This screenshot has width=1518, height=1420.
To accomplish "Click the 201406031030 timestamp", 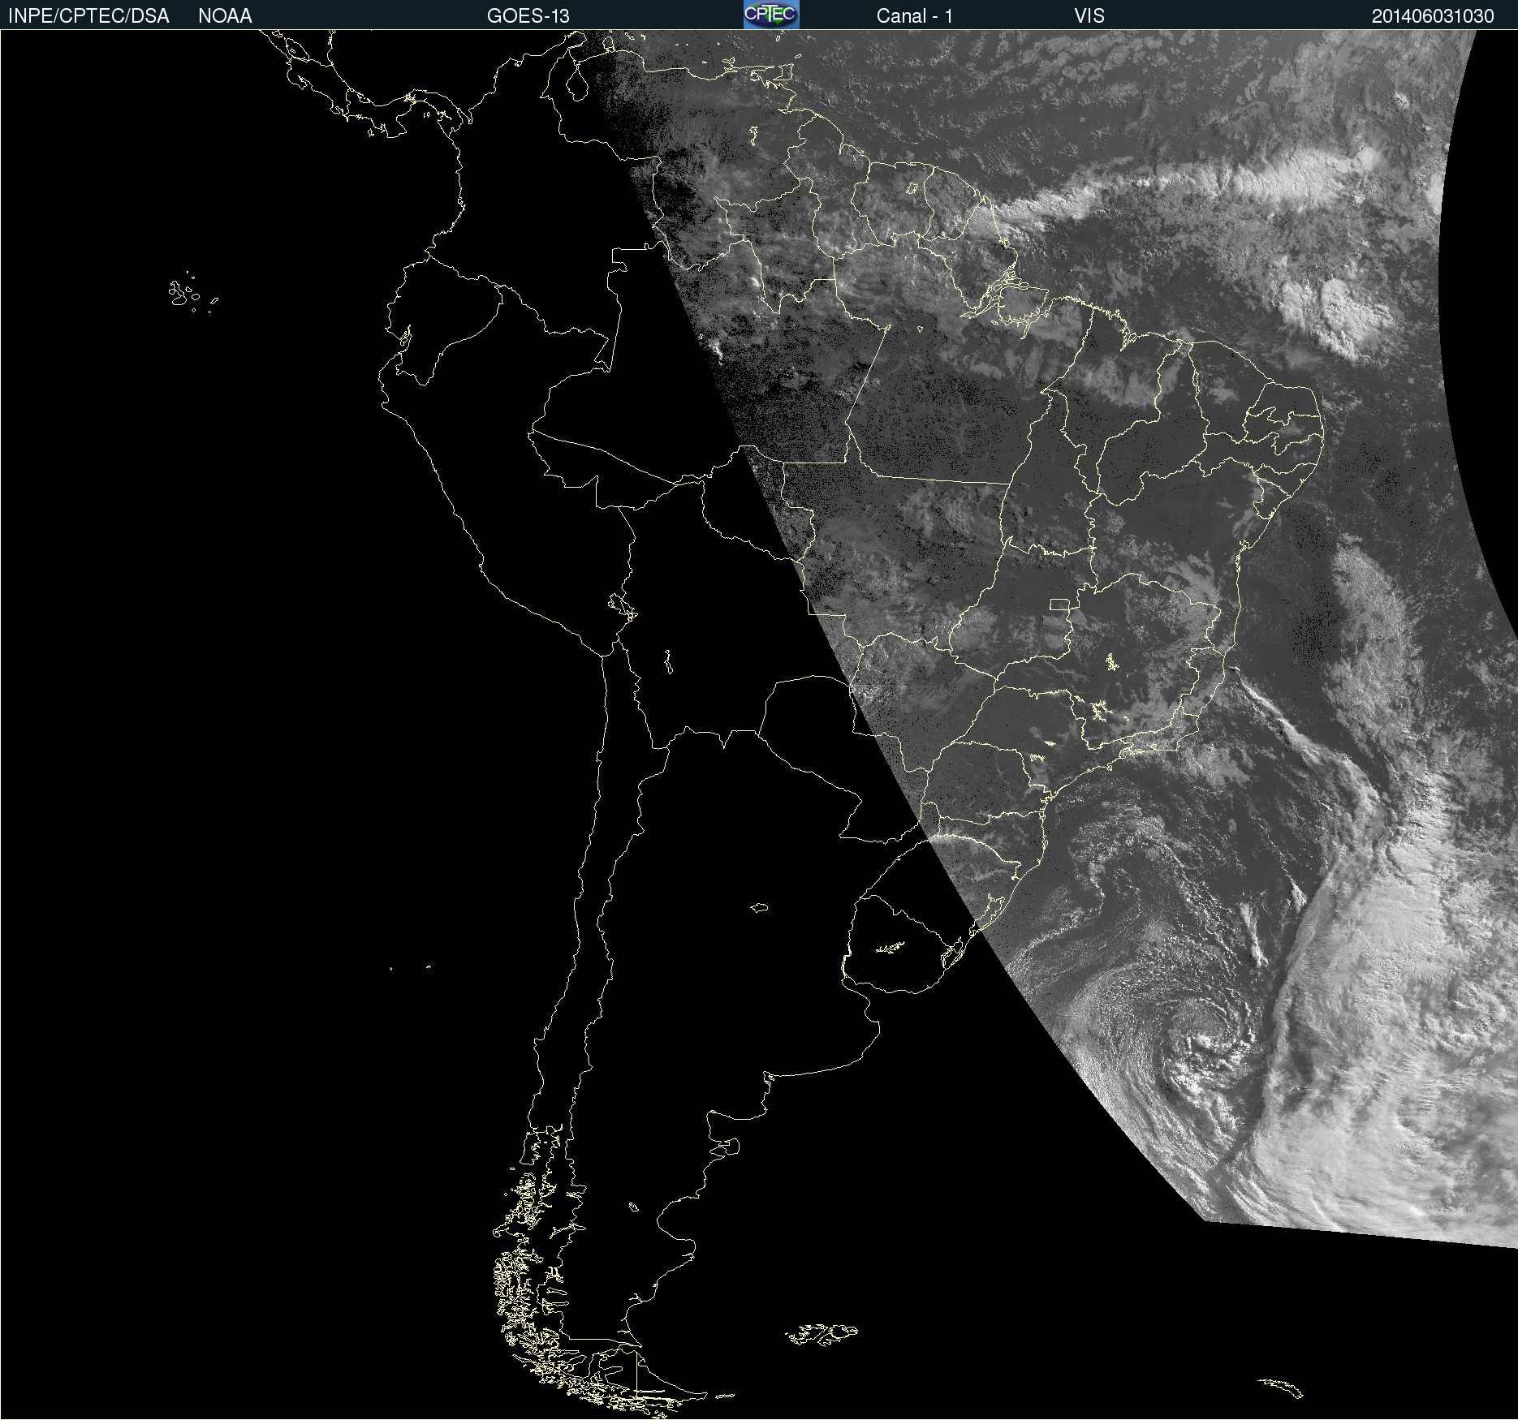I will pos(1432,16).
